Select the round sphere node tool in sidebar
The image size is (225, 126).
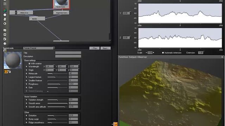click(x=5, y=15)
